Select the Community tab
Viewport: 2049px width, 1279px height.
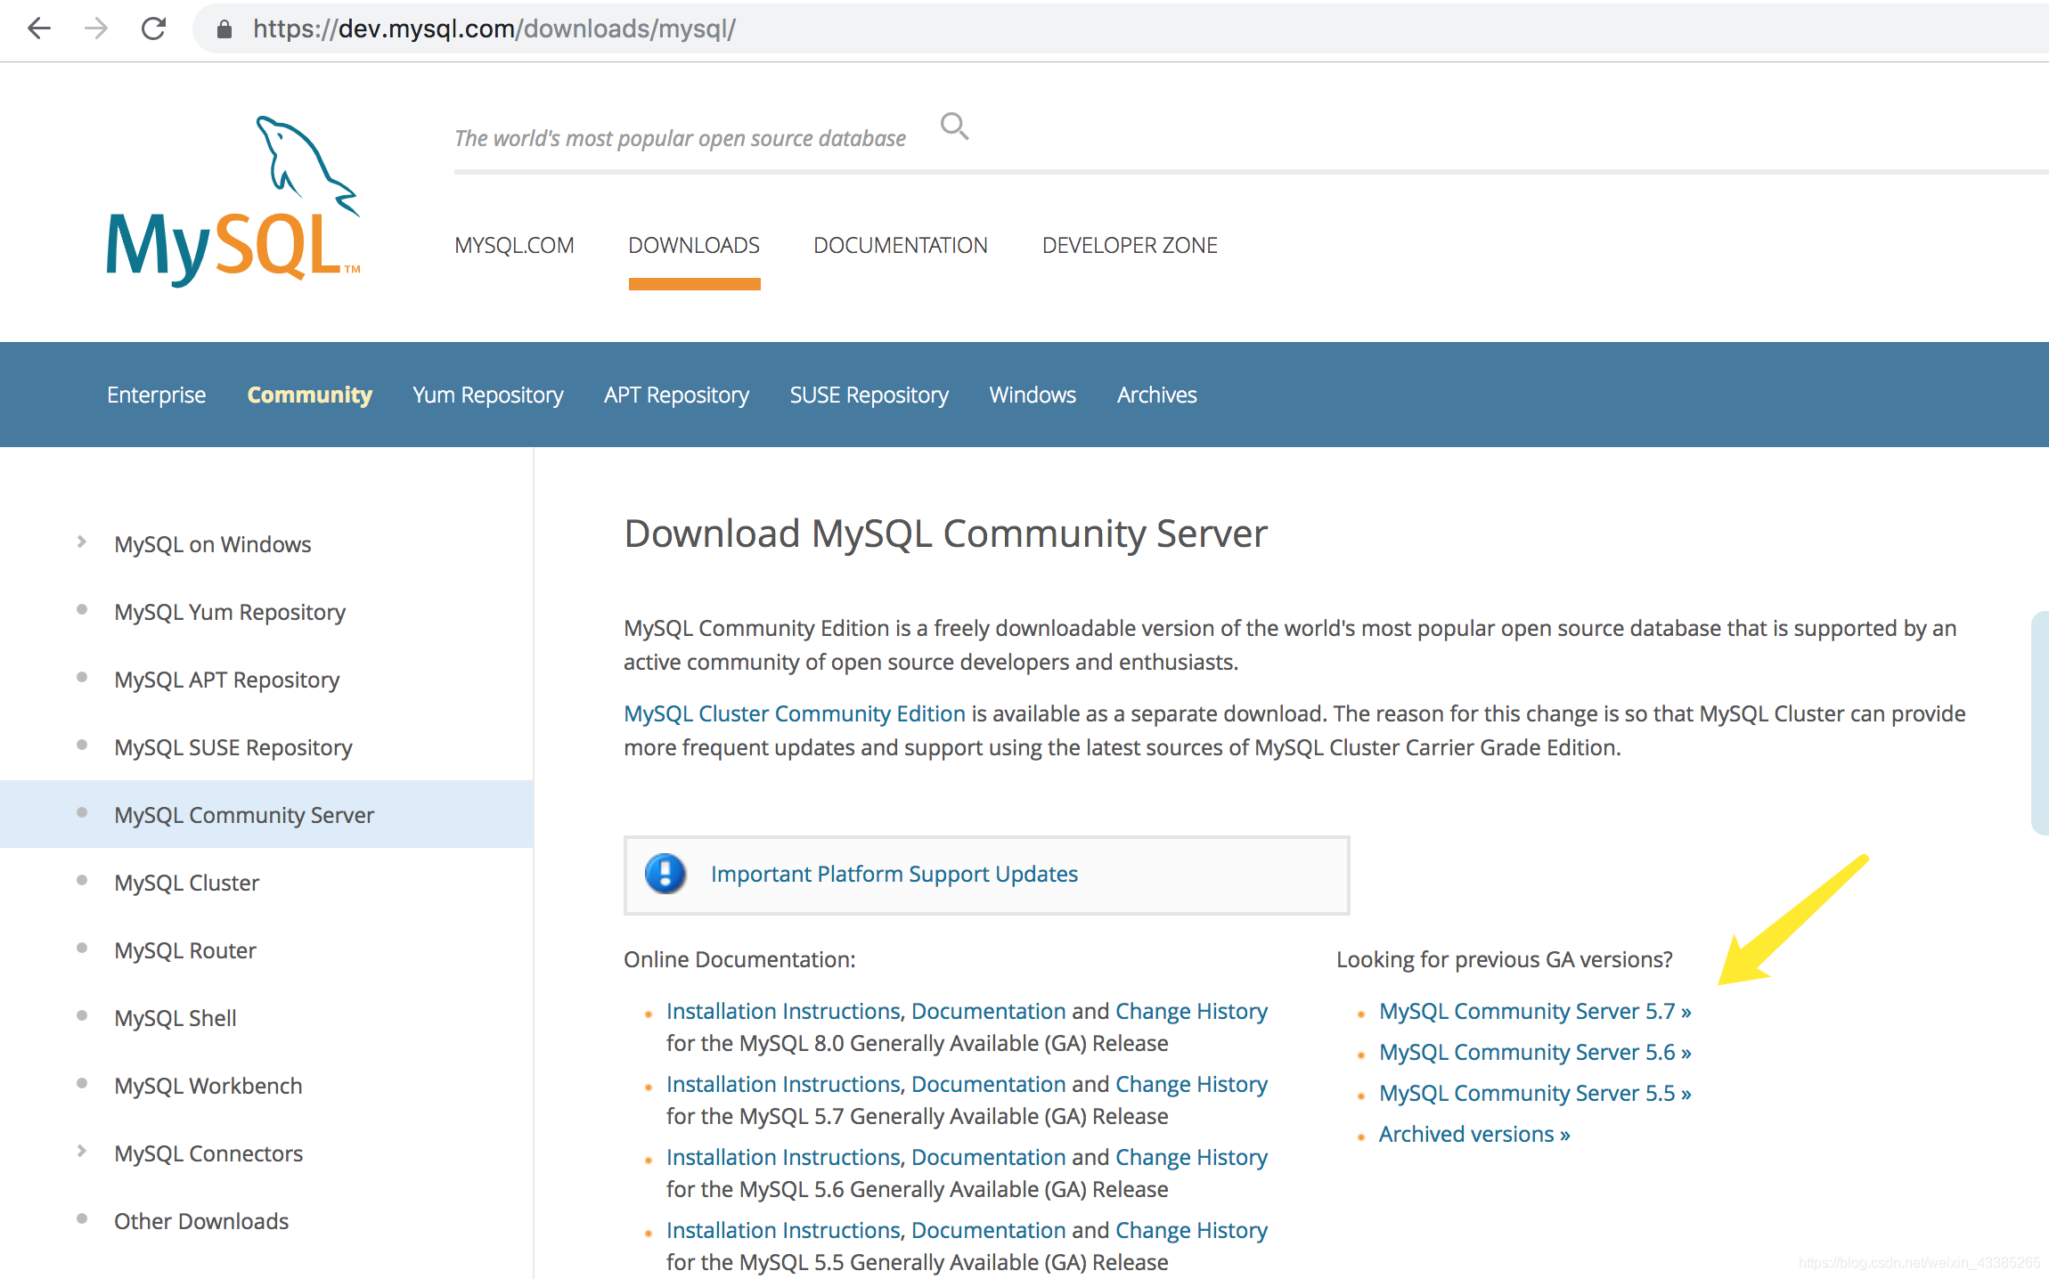(x=309, y=395)
